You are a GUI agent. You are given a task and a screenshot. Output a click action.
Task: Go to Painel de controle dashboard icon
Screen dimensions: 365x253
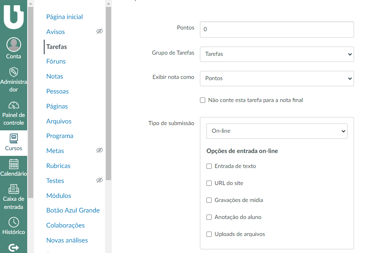click(13, 106)
